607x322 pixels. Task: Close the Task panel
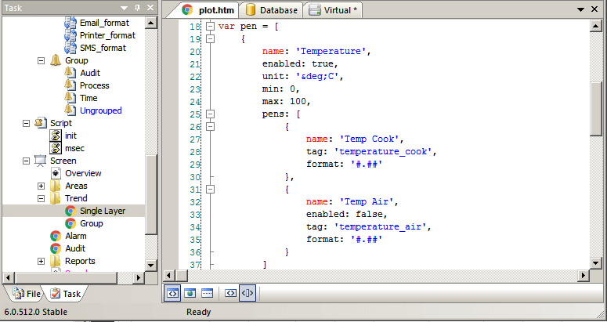[x=150, y=8]
